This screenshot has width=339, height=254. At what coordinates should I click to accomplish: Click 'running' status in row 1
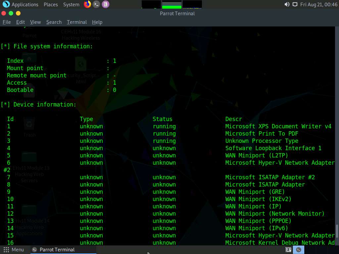tap(164, 127)
